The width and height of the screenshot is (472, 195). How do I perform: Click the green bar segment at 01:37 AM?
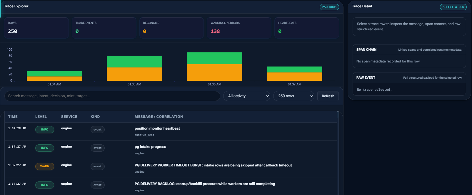(x=294, y=70)
